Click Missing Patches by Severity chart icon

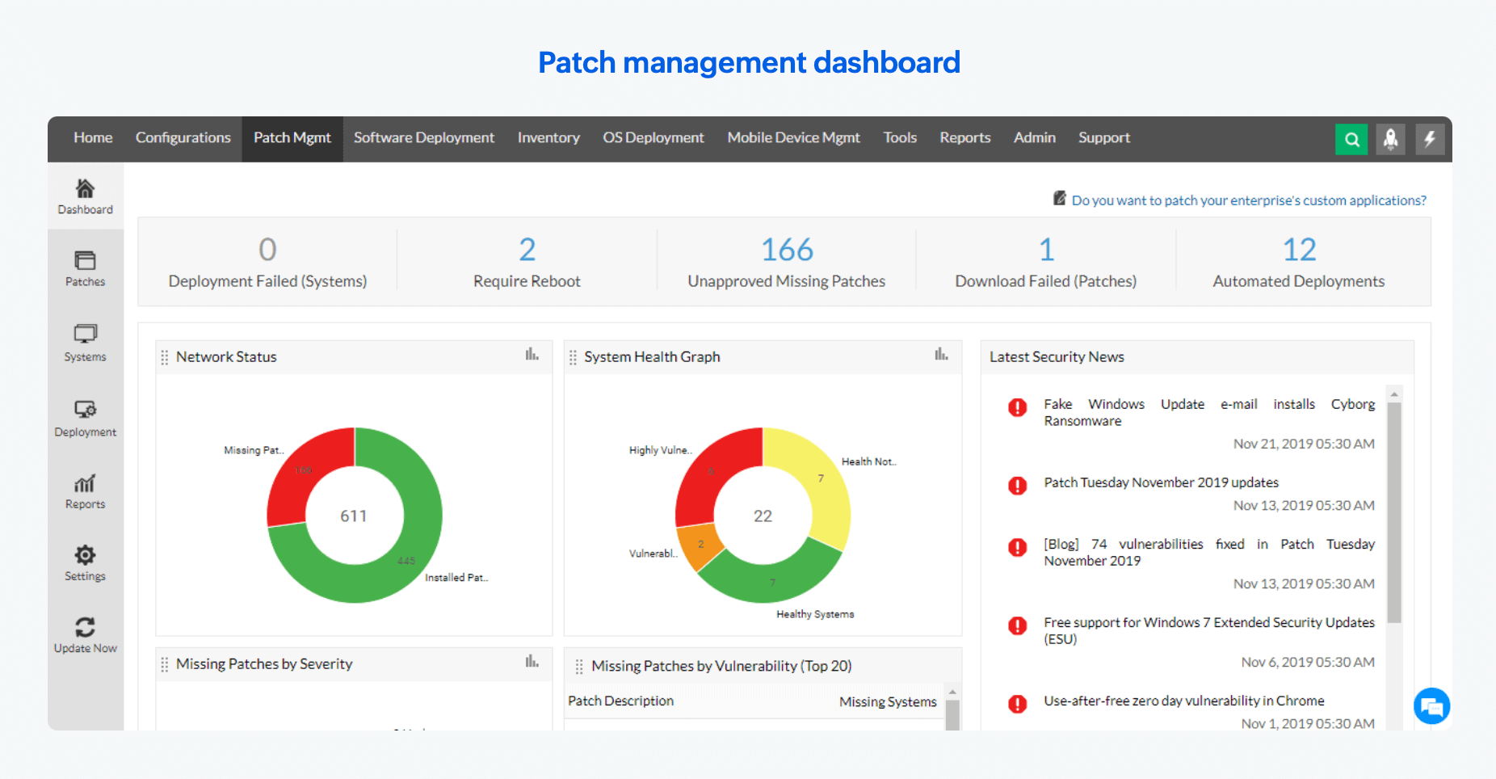(x=532, y=662)
